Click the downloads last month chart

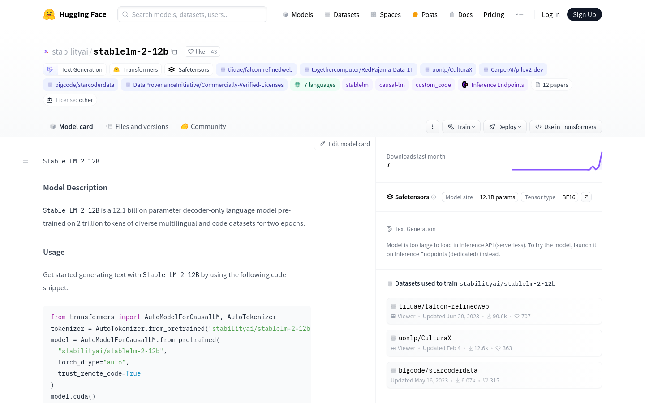pyautogui.click(x=557, y=161)
